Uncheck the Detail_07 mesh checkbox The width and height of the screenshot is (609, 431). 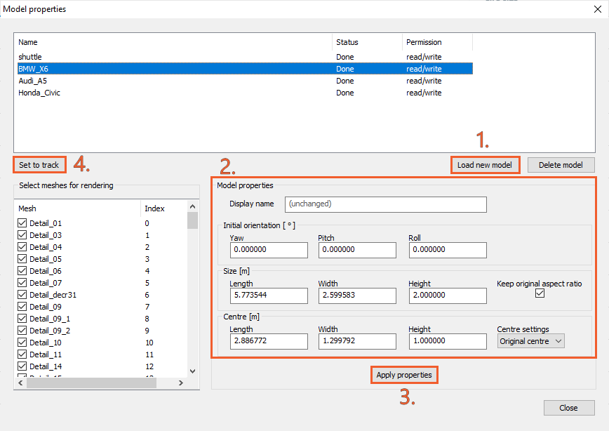point(22,283)
